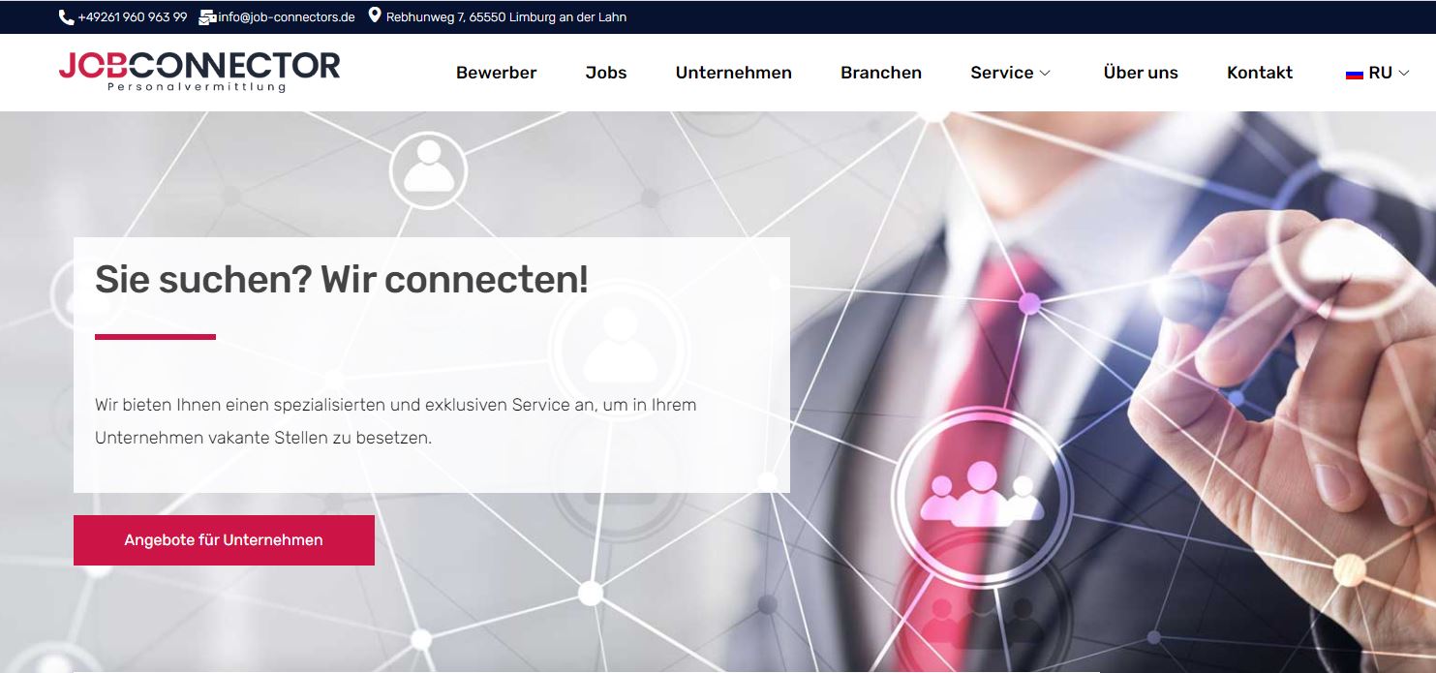The height and width of the screenshot is (673, 1436).
Task: Open the Kontakt page
Action: (x=1259, y=73)
